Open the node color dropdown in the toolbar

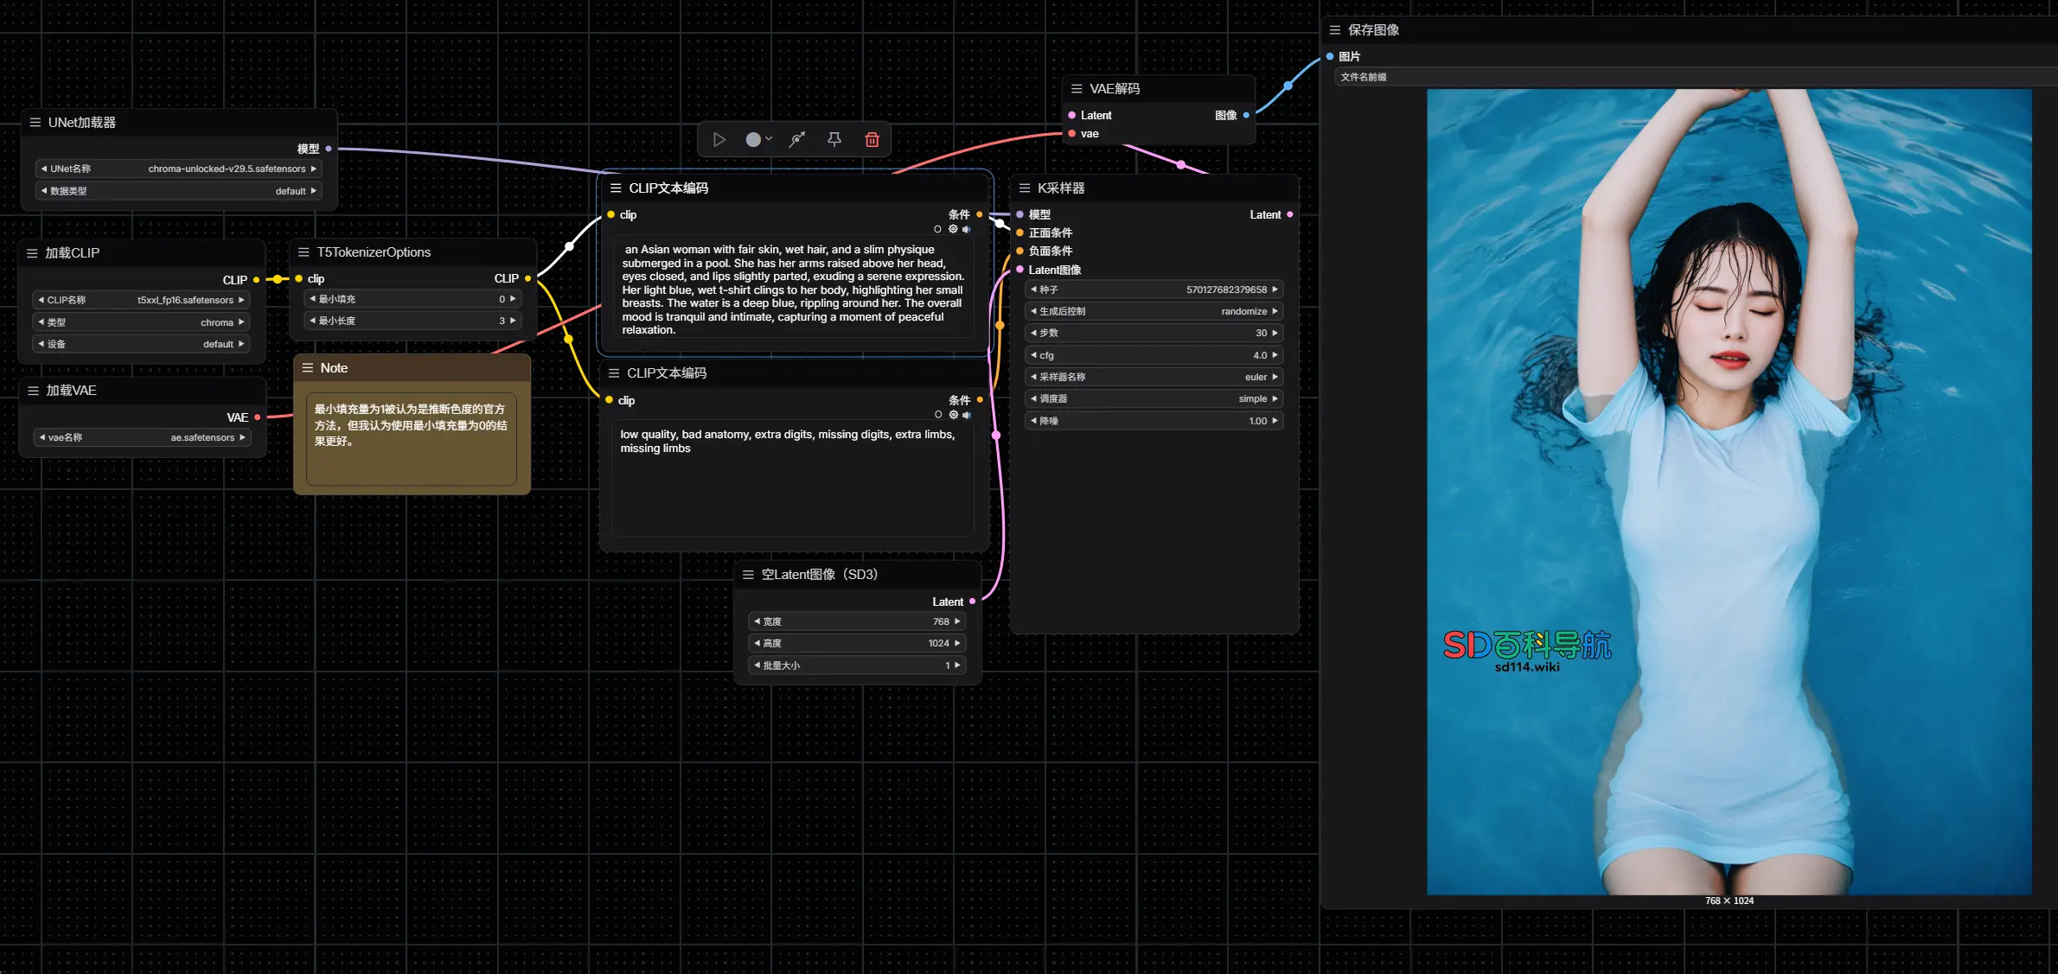click(x=758, y=139)
